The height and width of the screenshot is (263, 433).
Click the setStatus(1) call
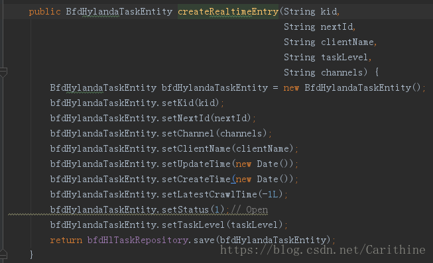coord(193,210)
